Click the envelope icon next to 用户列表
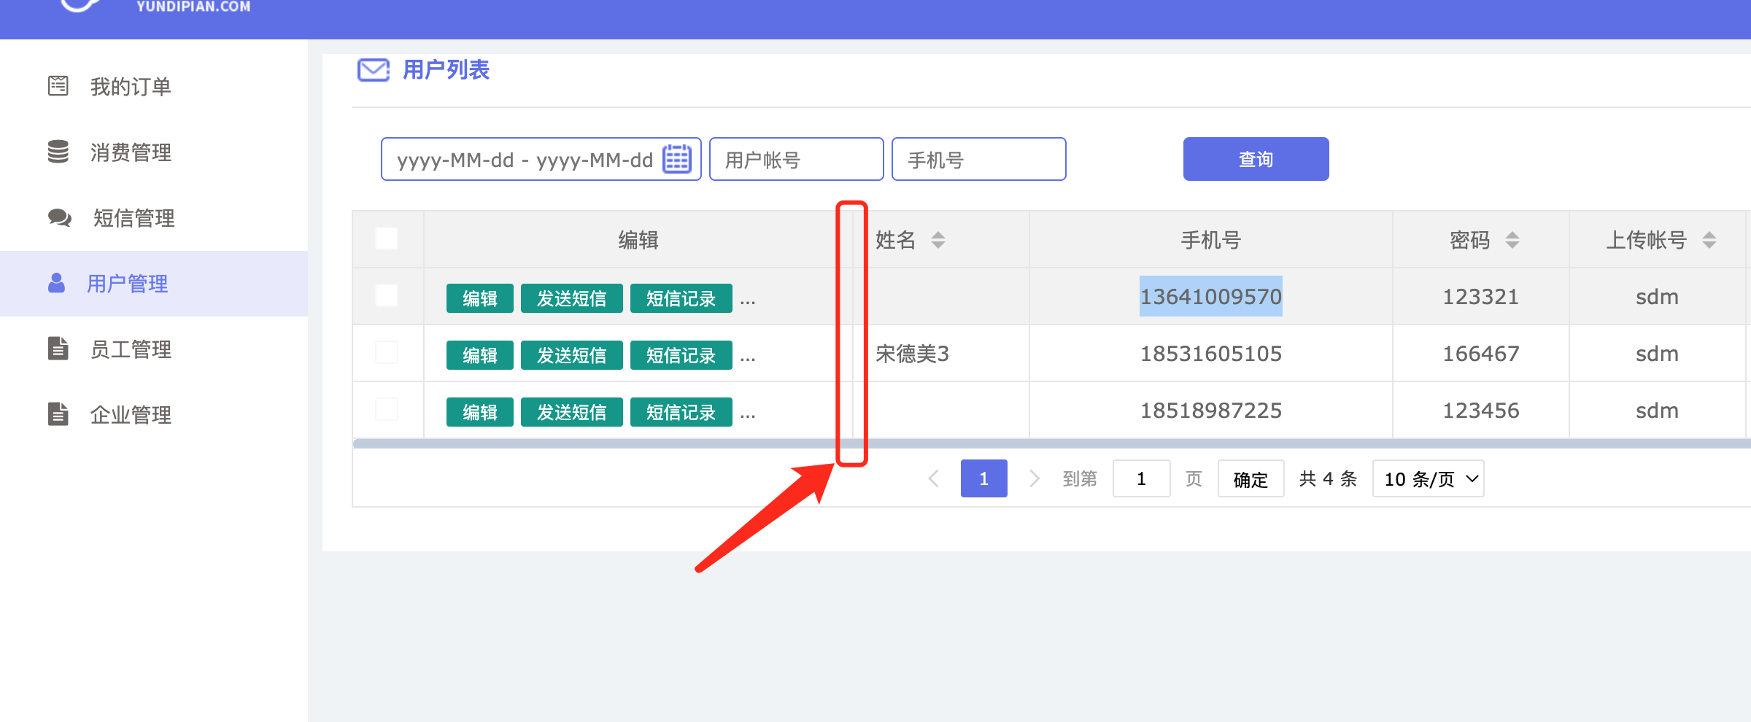Screen dimensions: 1751x722 coord(373,70)
